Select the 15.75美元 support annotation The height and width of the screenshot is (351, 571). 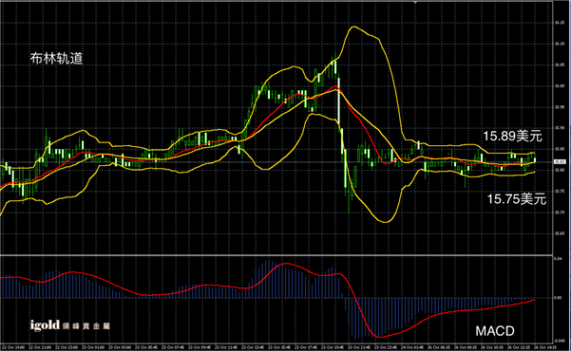pos(517,199)
